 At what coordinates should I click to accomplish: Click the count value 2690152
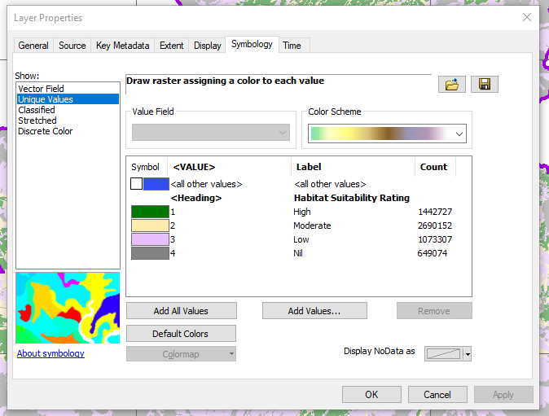pyautogui.click(x=435, y=226)
